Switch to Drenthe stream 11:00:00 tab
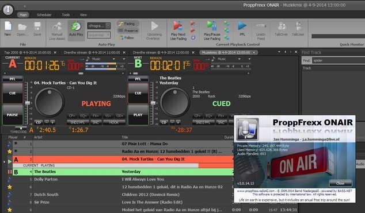The width and height of the screenshot is (365, 213). [92, 52]
